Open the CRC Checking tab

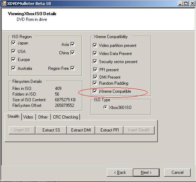coord(65,117)
